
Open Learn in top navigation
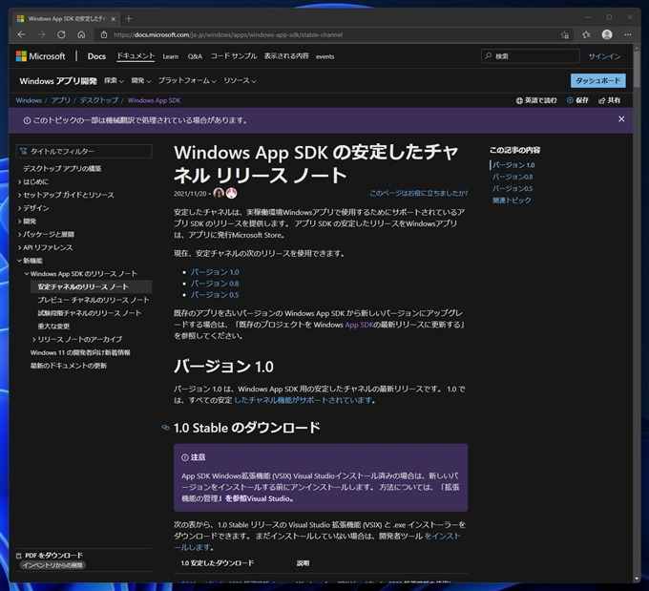tap(171, 56)
